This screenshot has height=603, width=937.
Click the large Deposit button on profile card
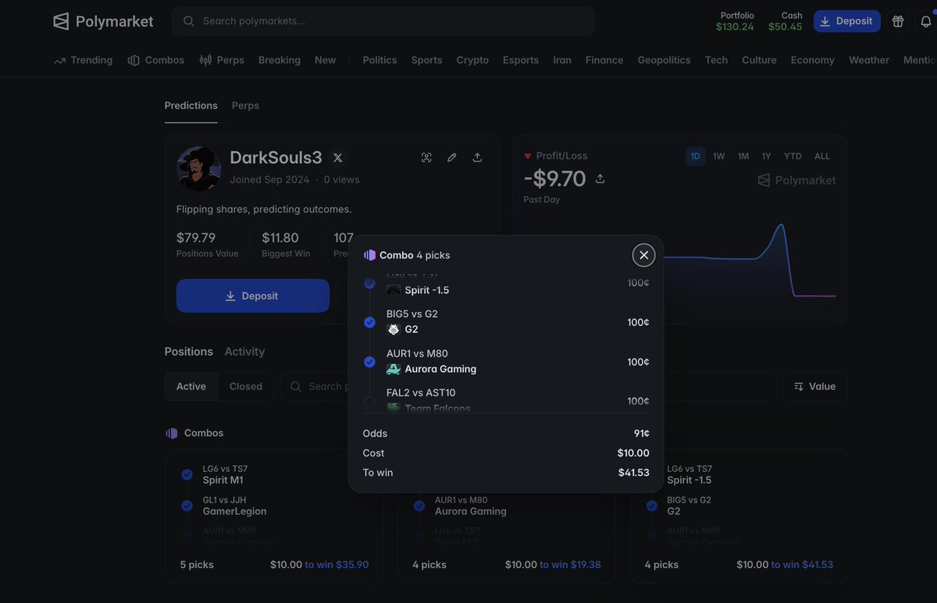point(253,296)
